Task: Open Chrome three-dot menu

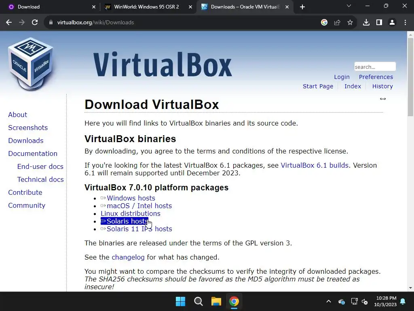Action: [x=405, y=23]
